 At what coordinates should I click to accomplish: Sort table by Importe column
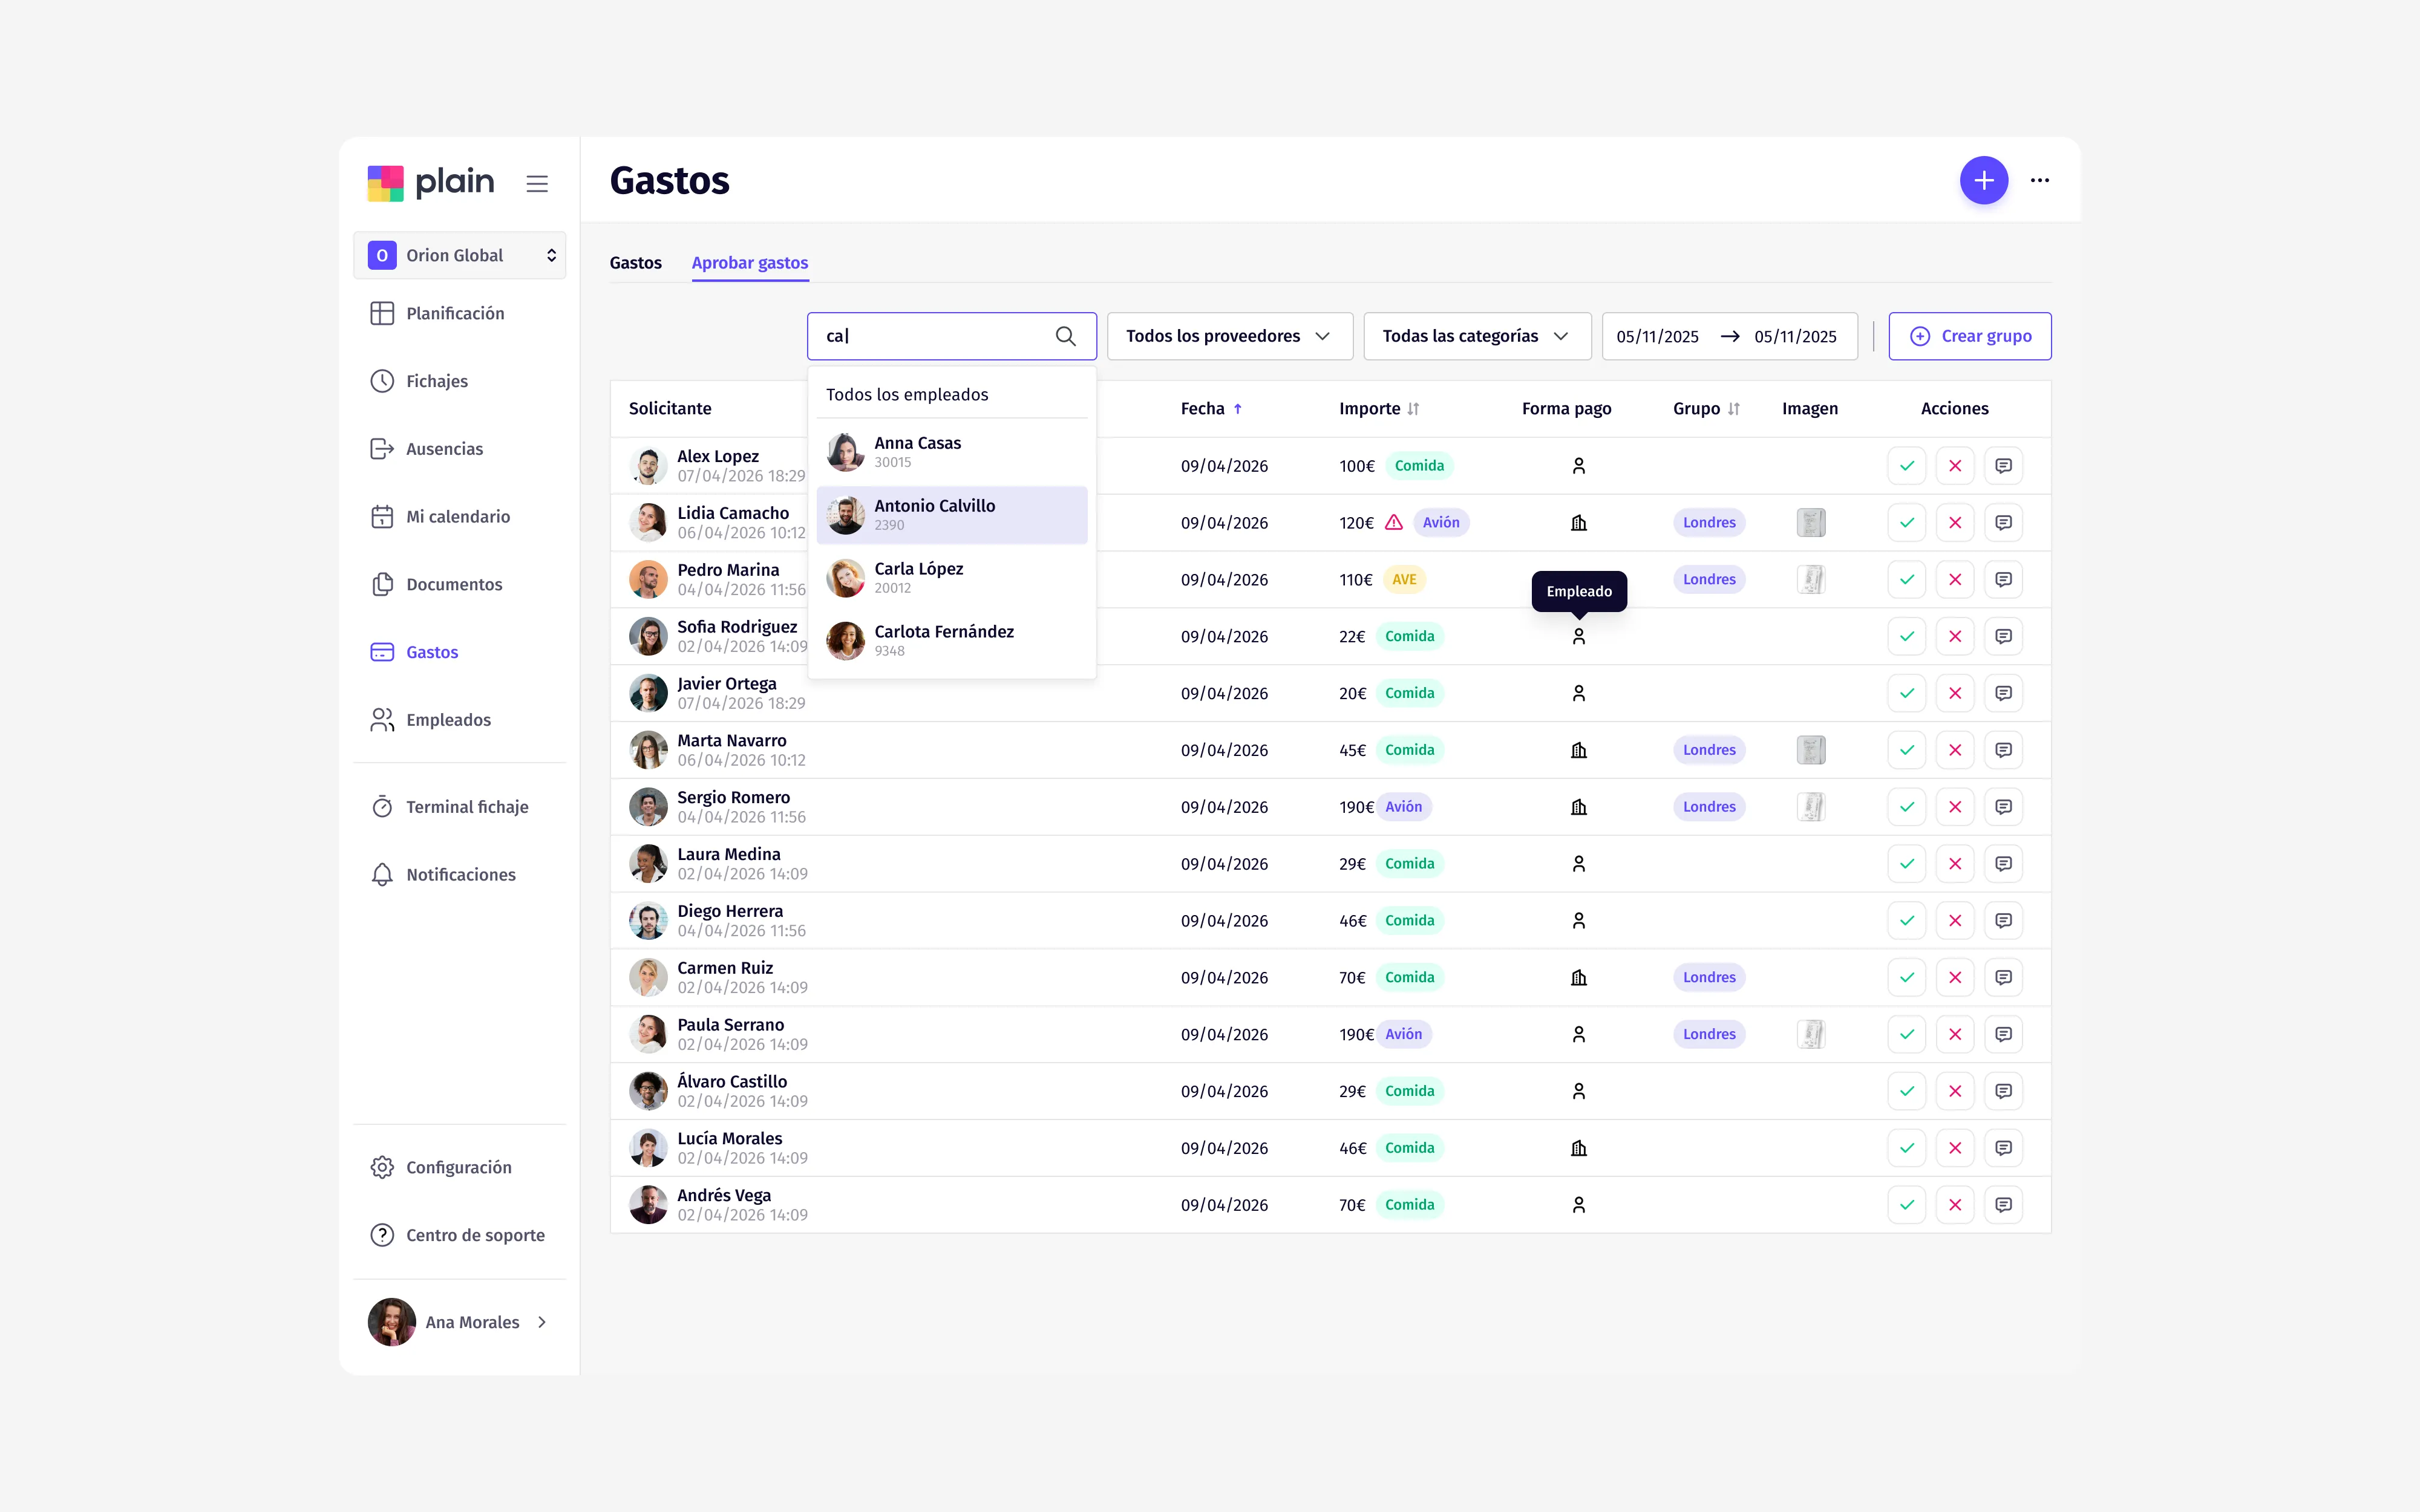(1379, 409)
